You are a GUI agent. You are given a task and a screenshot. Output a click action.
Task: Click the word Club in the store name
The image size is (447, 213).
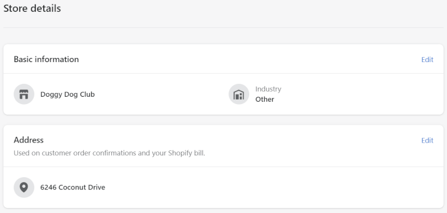87,94
